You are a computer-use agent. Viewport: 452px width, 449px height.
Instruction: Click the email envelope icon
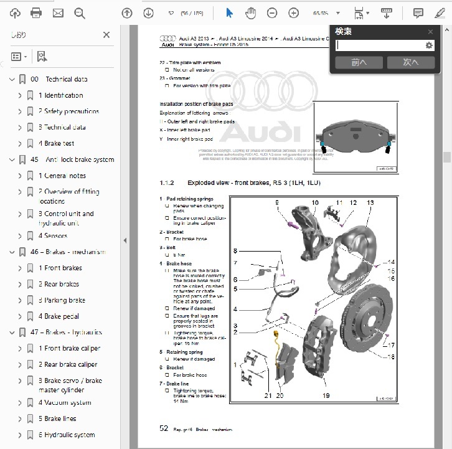[58, 13]
